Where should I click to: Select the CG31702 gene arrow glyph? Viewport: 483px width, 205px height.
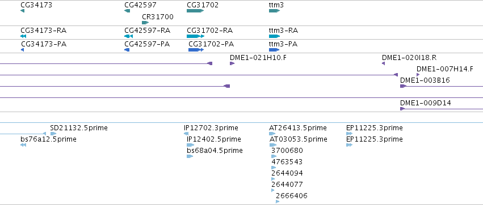pos(195,11)
